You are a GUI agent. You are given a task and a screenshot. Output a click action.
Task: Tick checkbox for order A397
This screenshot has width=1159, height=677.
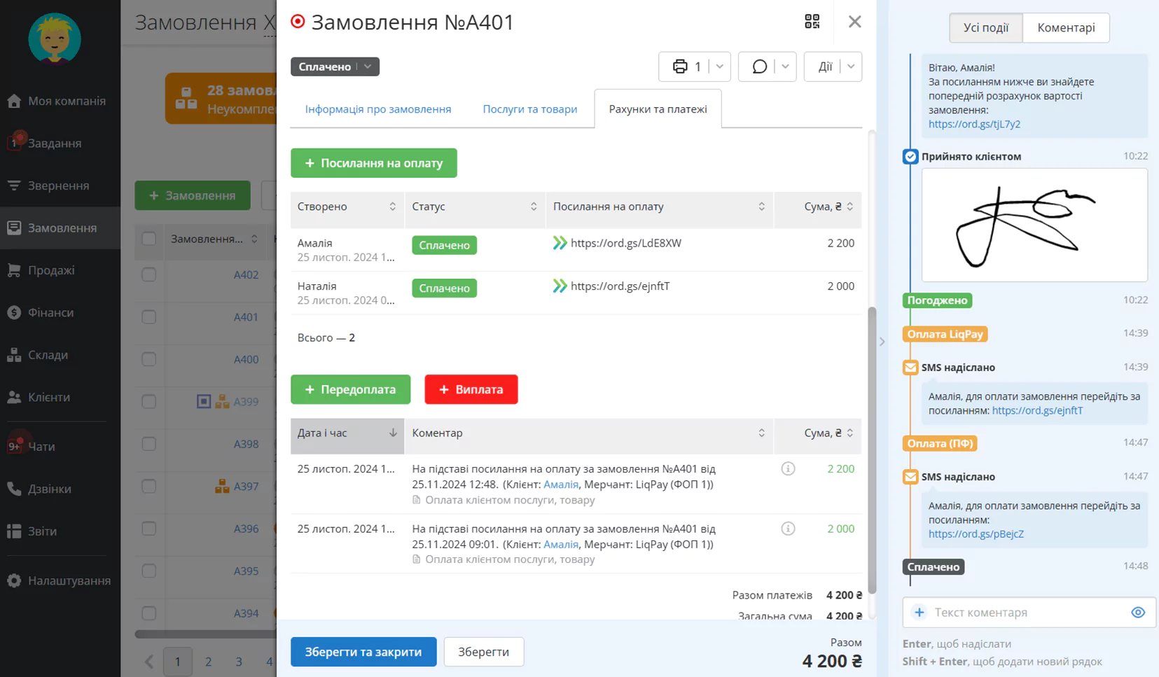pyautogui.click(x=148, y=487)
